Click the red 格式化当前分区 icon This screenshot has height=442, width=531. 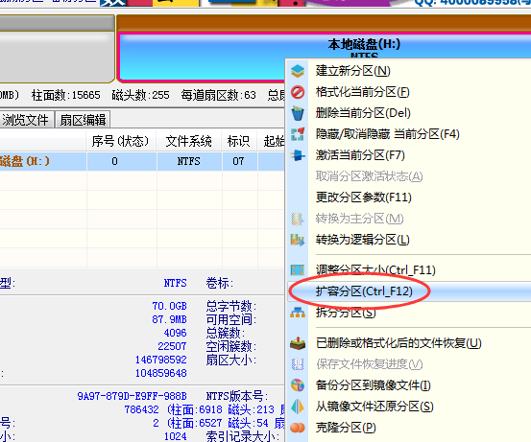pyautogui.click(x=298, y=92)
